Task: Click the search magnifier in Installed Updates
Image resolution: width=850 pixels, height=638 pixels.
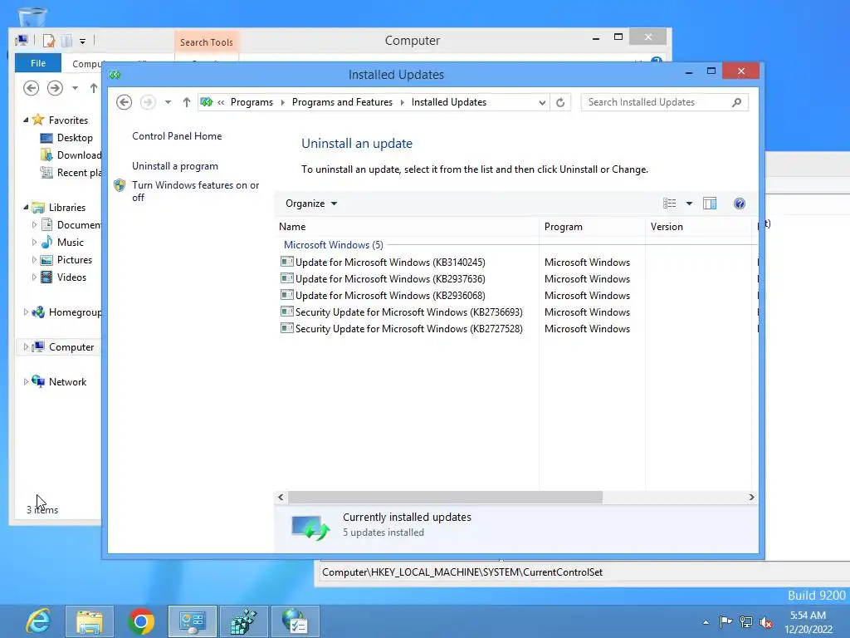Action: (x=736, y=102)
